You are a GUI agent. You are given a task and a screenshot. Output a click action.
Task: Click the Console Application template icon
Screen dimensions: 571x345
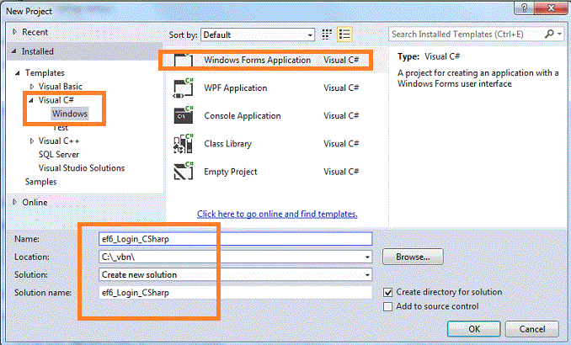pyautogui.click(x=183, y=115)
